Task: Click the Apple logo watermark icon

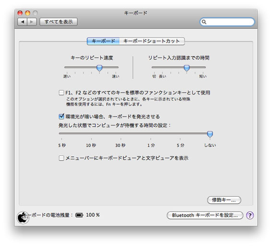Action: pyautogui.click(x=23, y=217)
